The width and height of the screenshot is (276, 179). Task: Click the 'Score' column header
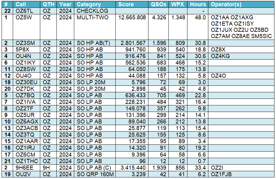[x=126, y=4]
